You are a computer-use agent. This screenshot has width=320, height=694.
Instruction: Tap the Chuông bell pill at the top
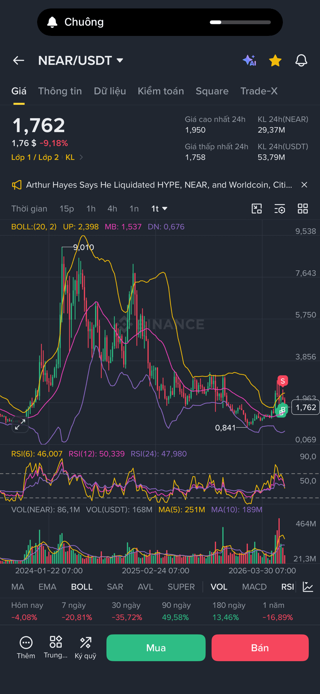tap(160, 22)
